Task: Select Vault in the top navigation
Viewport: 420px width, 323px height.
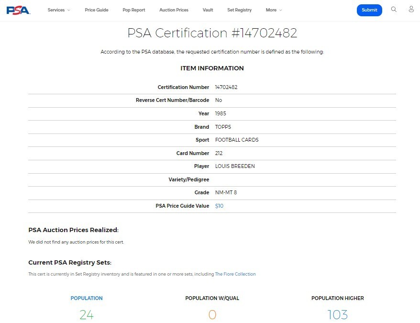Action: (x=208, y=10)
